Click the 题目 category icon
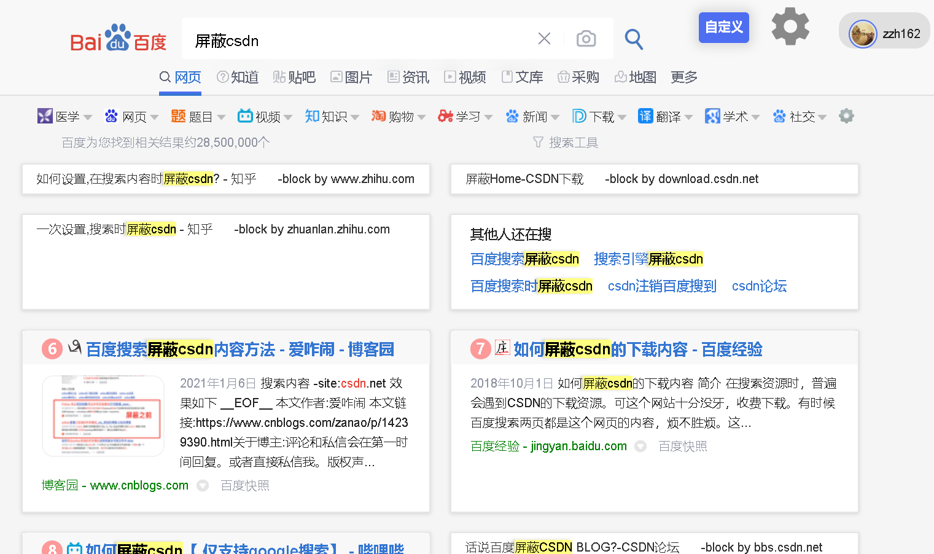The image size is (934, 554). click(178, 116)
